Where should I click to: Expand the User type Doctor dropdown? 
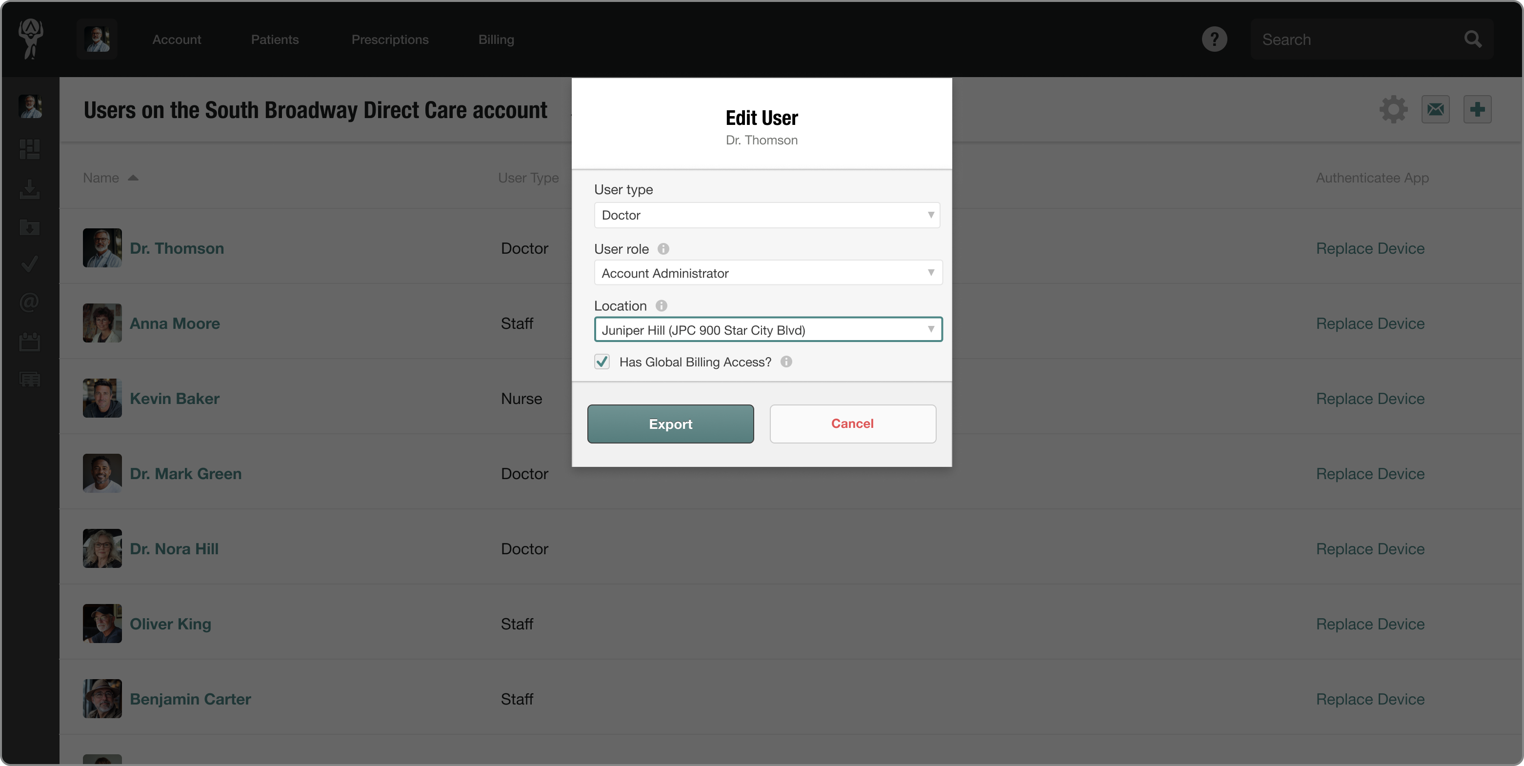click(767, 215)
